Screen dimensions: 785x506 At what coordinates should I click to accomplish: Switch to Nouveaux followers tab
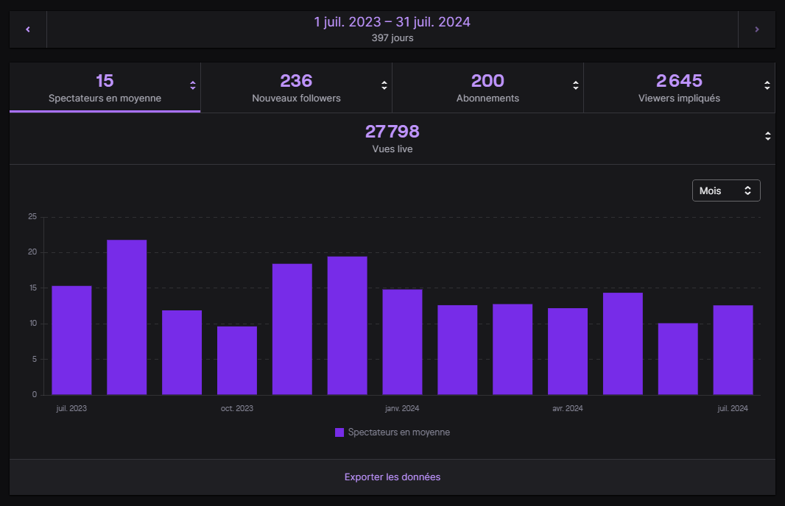click(x=296, y=88)
